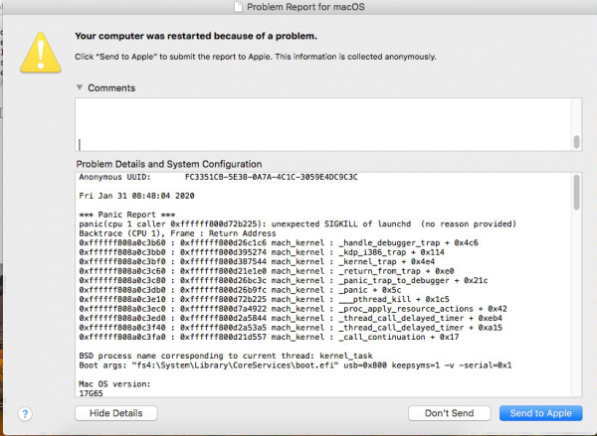
Task: Click Hide Details to collapse report
Action: pyautogui.click(x=115, y=413)
